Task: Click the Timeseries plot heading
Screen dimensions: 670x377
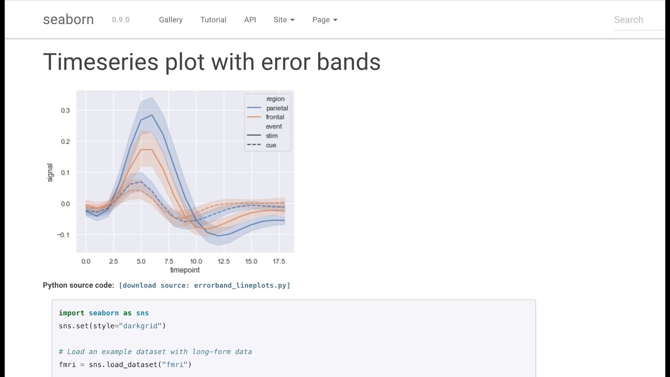Action: pos(211,62)
